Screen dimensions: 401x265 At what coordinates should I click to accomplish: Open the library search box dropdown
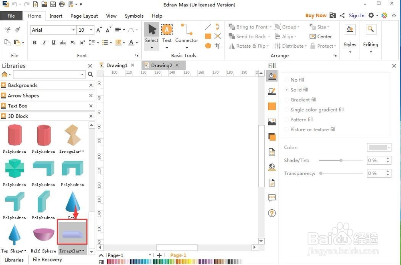pyautogui.click(x=82, y=75)
